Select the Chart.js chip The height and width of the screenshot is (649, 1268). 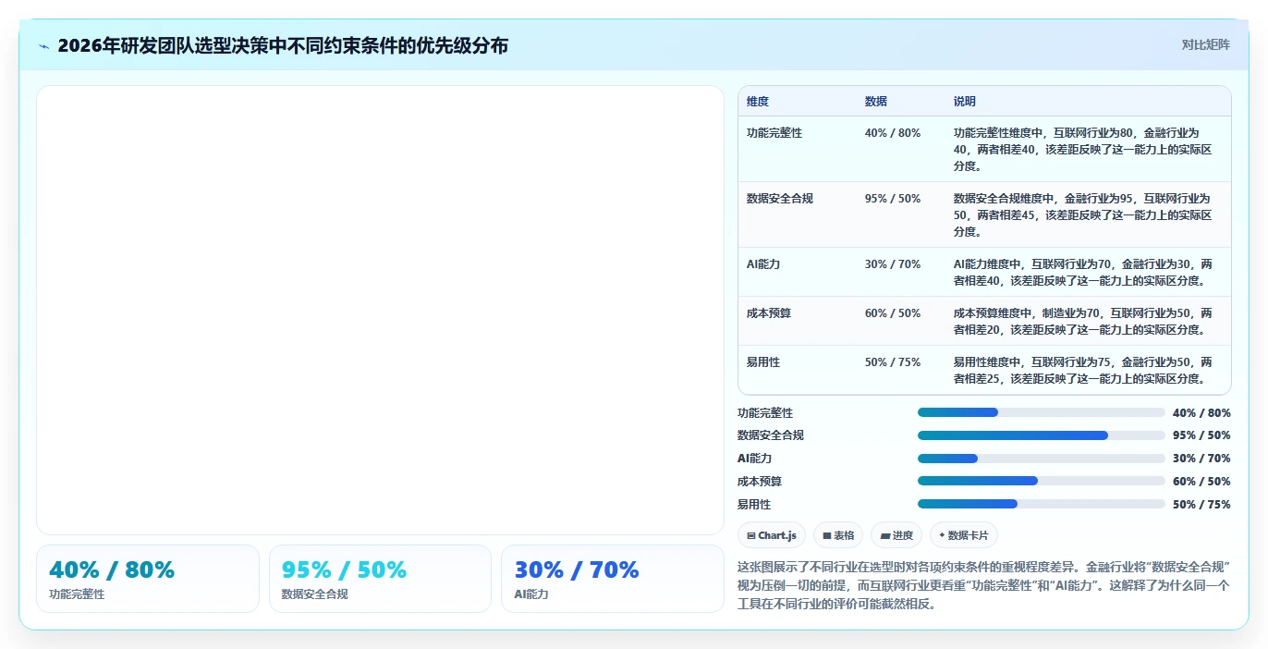point(772,535)
